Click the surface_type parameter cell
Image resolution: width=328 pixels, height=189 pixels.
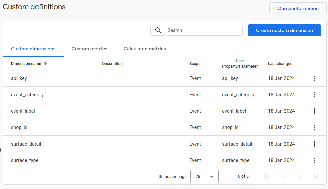click(236, 160)
